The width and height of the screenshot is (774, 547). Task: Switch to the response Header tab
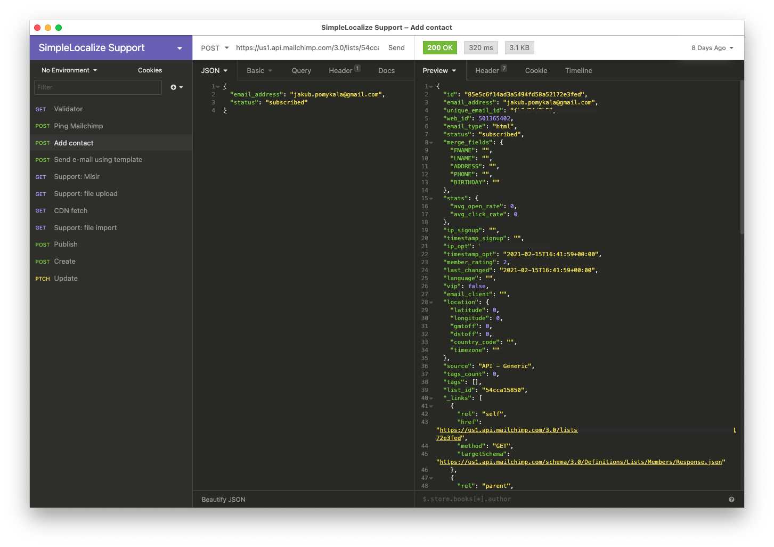tap(491, 70)
